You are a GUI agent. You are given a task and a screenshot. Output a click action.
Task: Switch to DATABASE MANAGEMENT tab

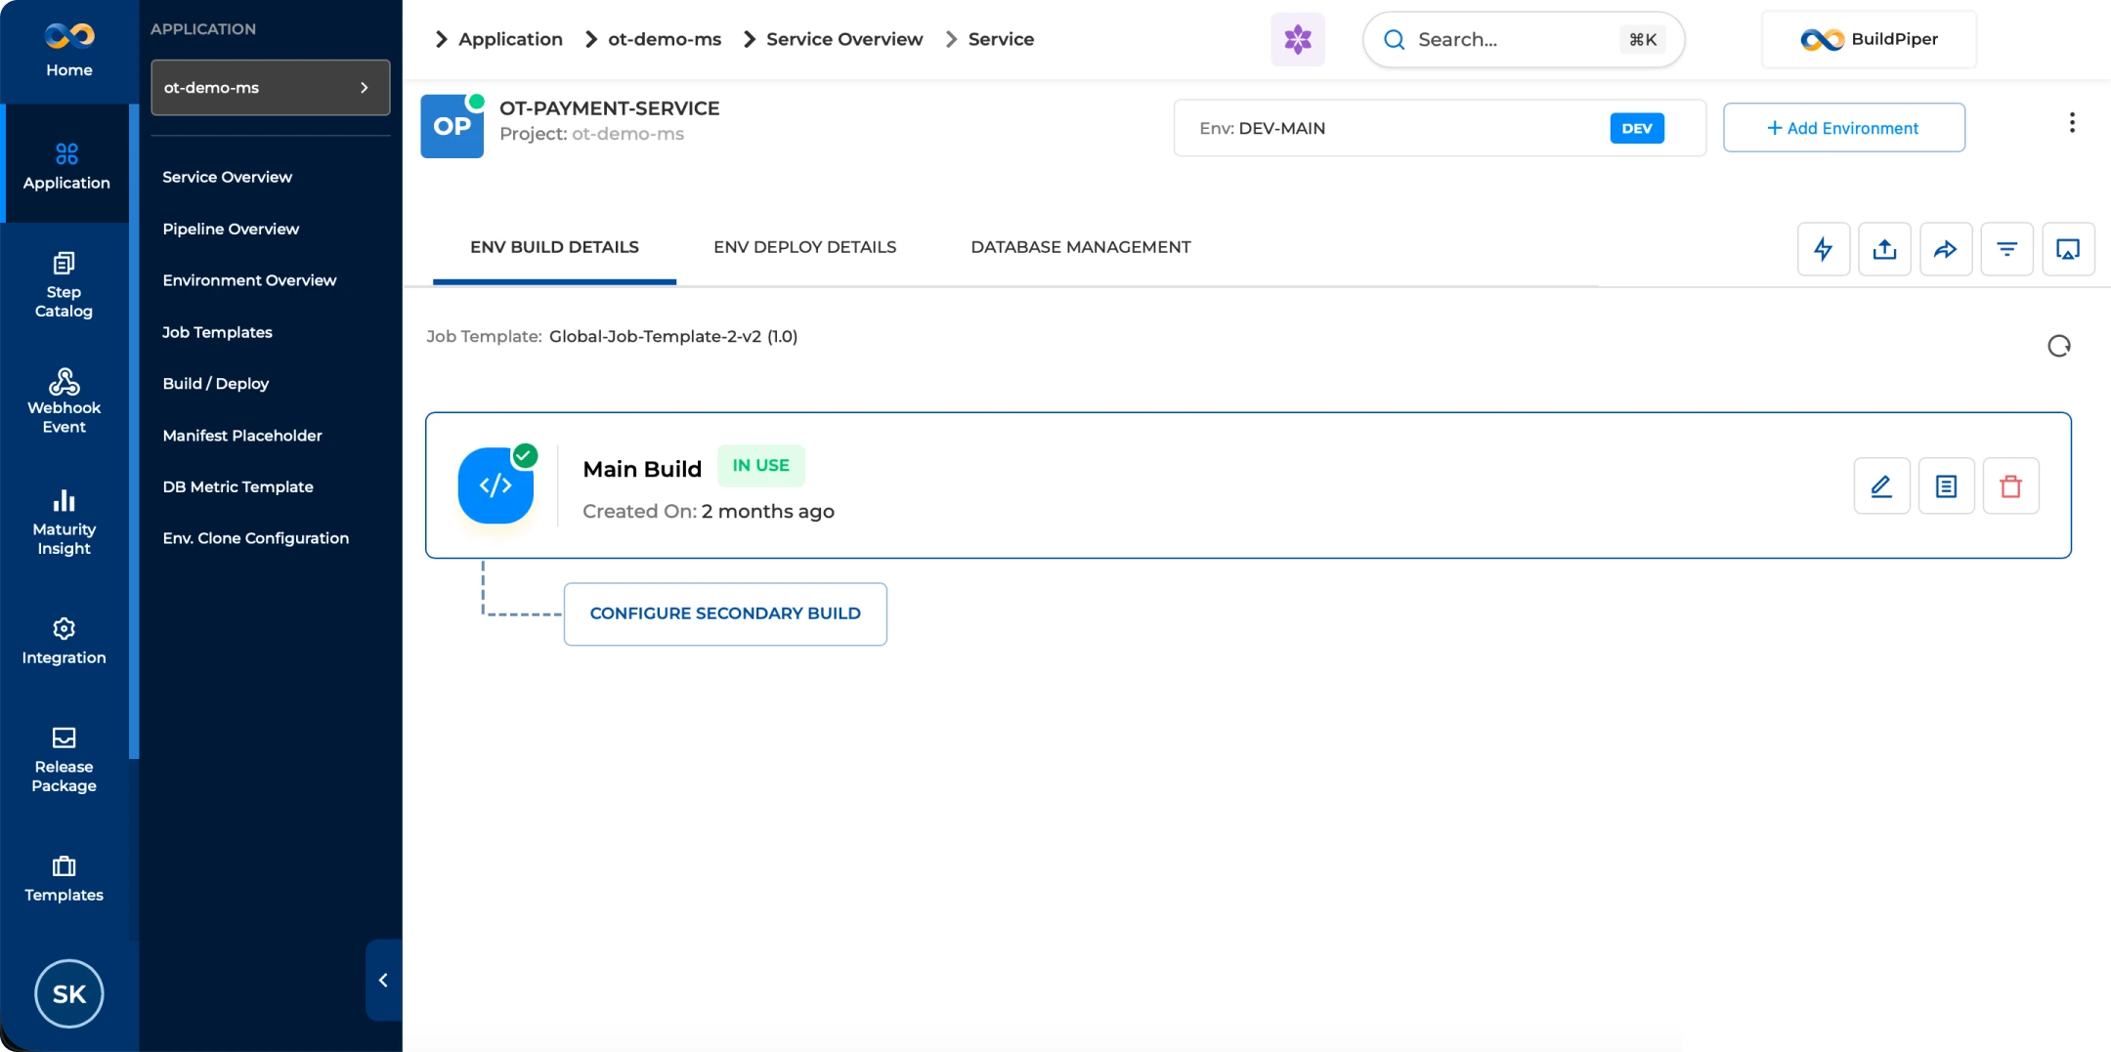(1080, 247)
